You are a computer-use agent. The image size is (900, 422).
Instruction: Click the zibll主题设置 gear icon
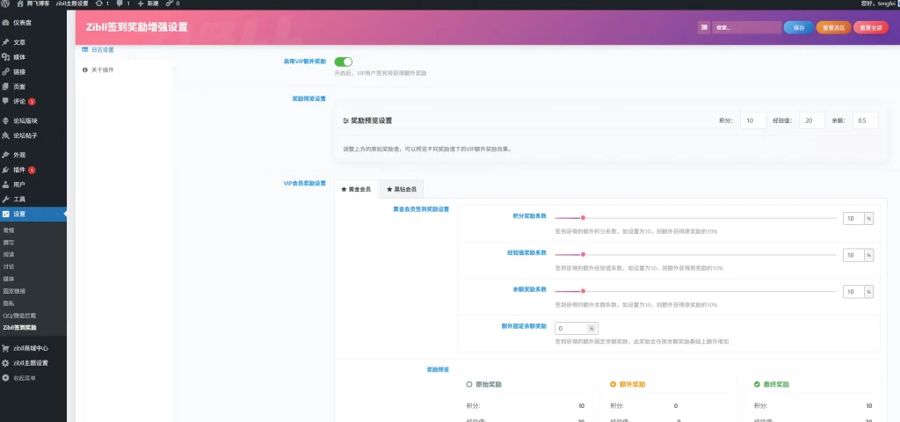[x=6, y=363]
